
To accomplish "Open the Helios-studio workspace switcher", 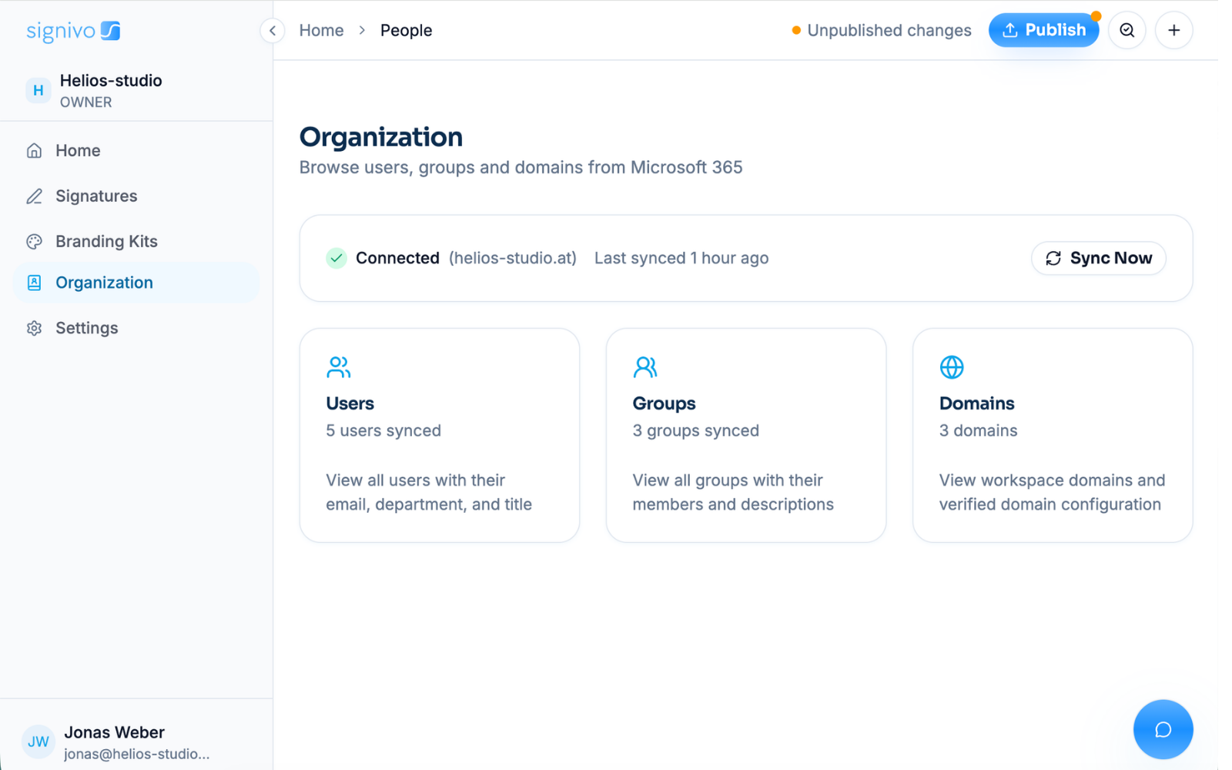I will [136, 91].
